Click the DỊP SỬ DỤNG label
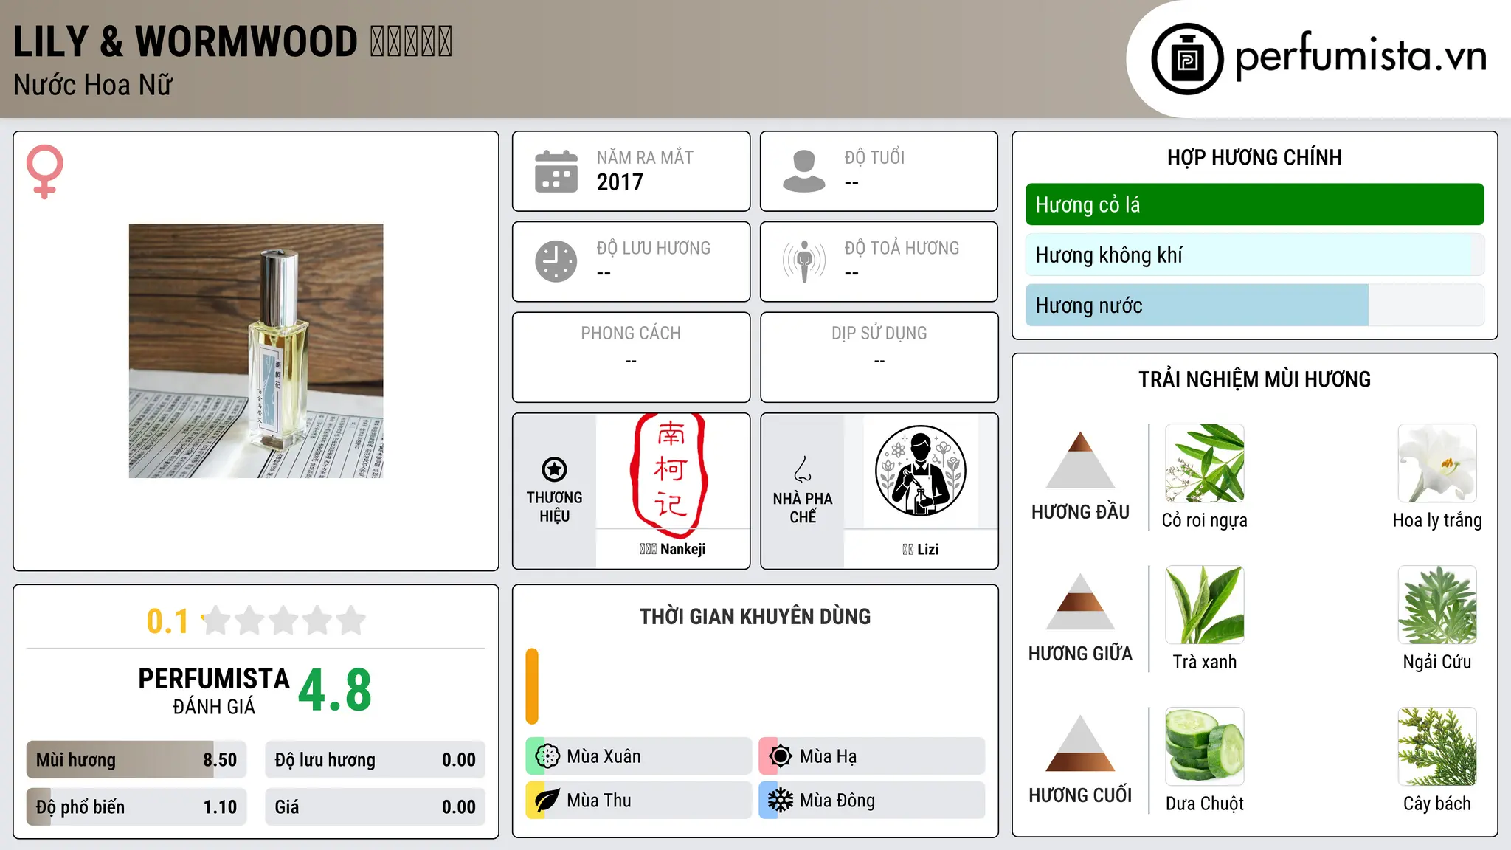 pyautogui.click(x=879, y=334)
